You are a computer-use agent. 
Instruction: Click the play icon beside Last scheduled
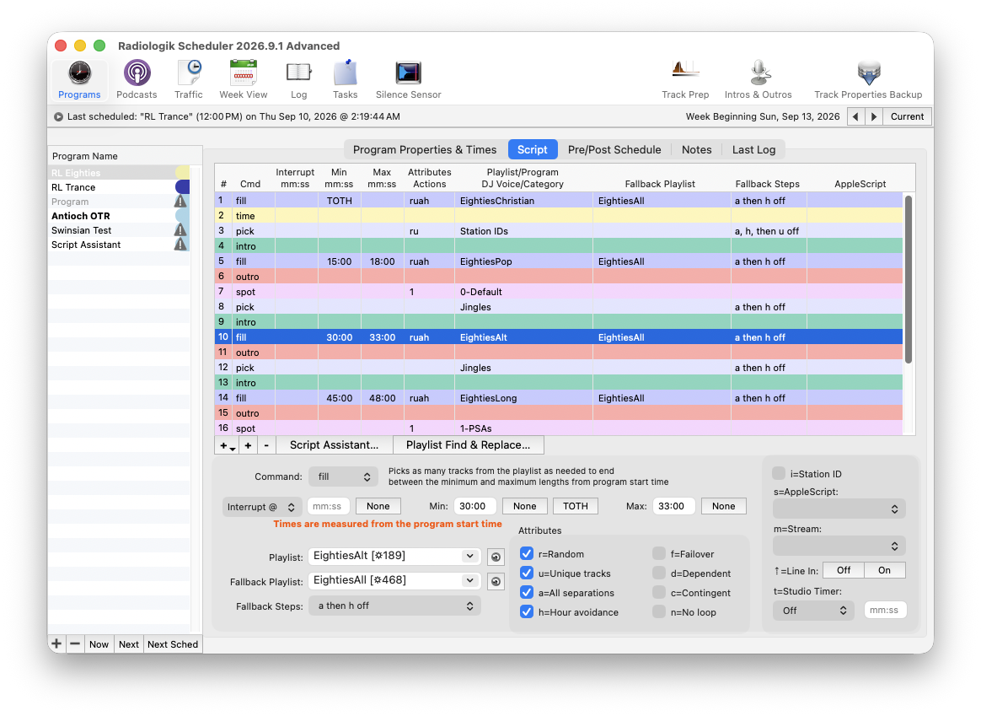click(x=58, y=116)
